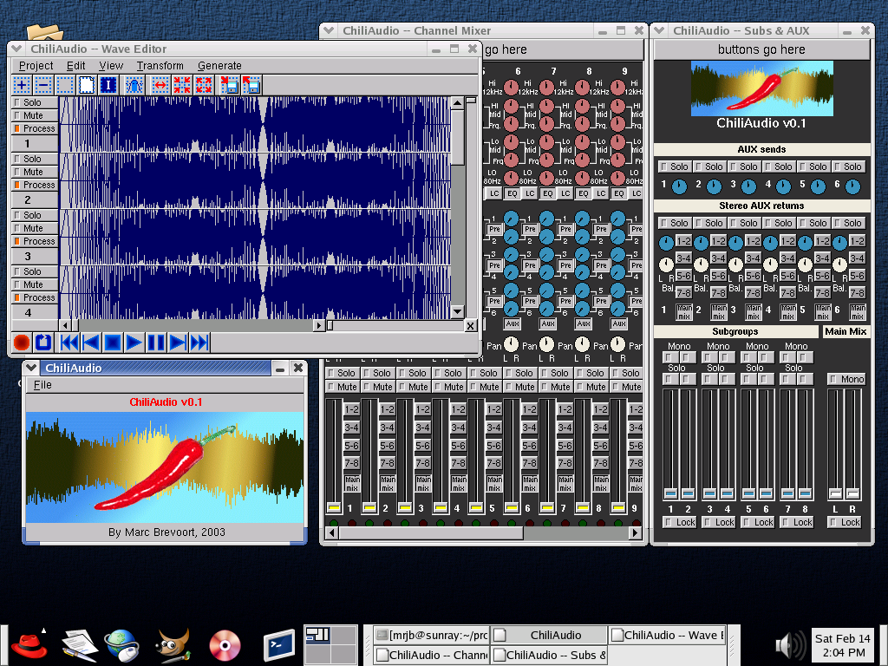Open the Channel Mixer window menu arrow
Screen dimensions: 888x666
pos(329,30)
